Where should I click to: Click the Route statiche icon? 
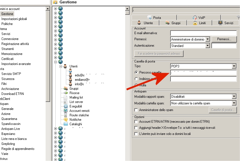tap(66, 115)
